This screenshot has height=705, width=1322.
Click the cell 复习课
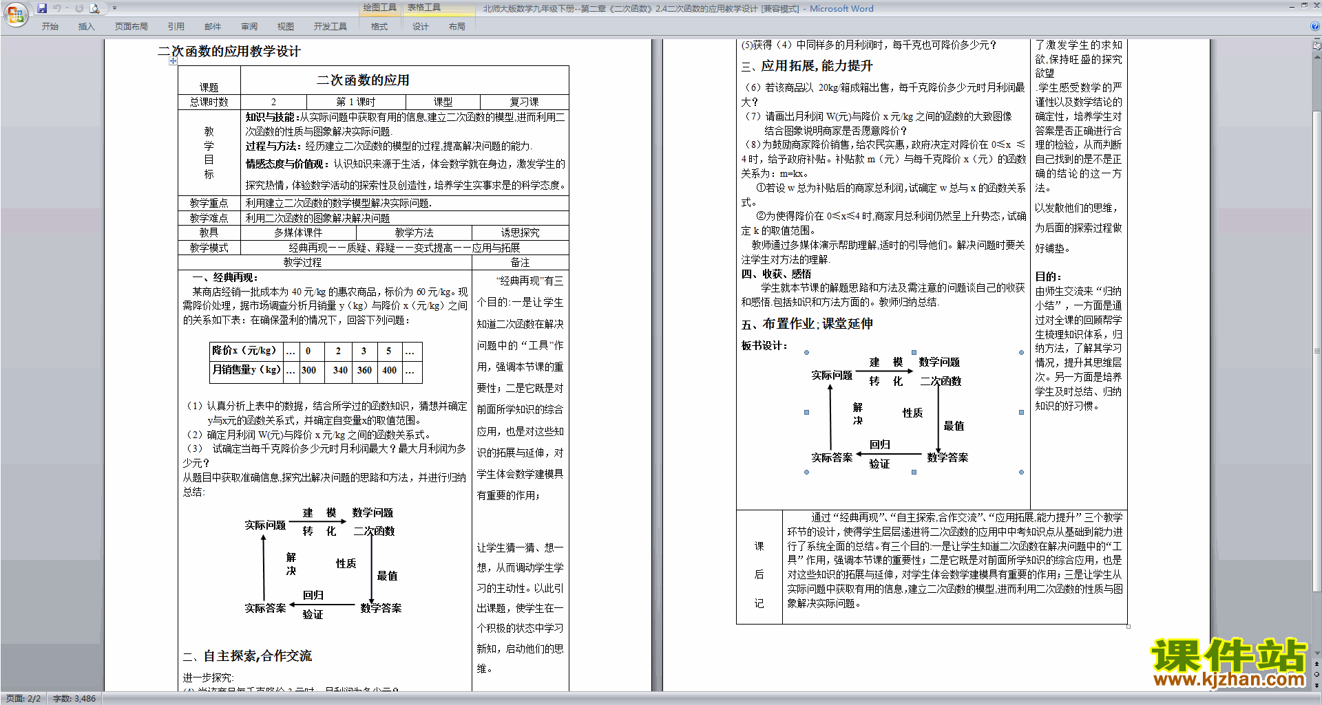tap(524, 102)
